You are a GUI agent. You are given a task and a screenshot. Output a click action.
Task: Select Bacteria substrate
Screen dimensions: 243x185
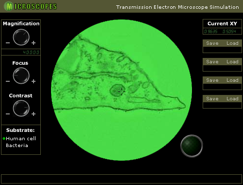click(x=17, y=145)
